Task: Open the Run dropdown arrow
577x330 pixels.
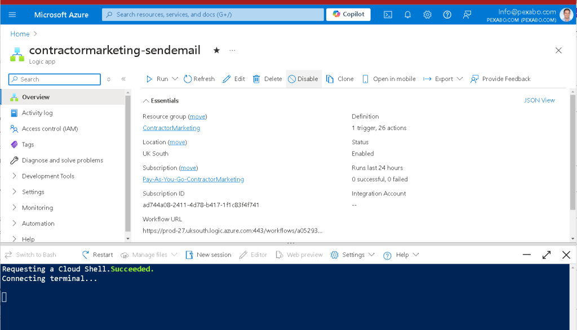Action: [175, 79]
